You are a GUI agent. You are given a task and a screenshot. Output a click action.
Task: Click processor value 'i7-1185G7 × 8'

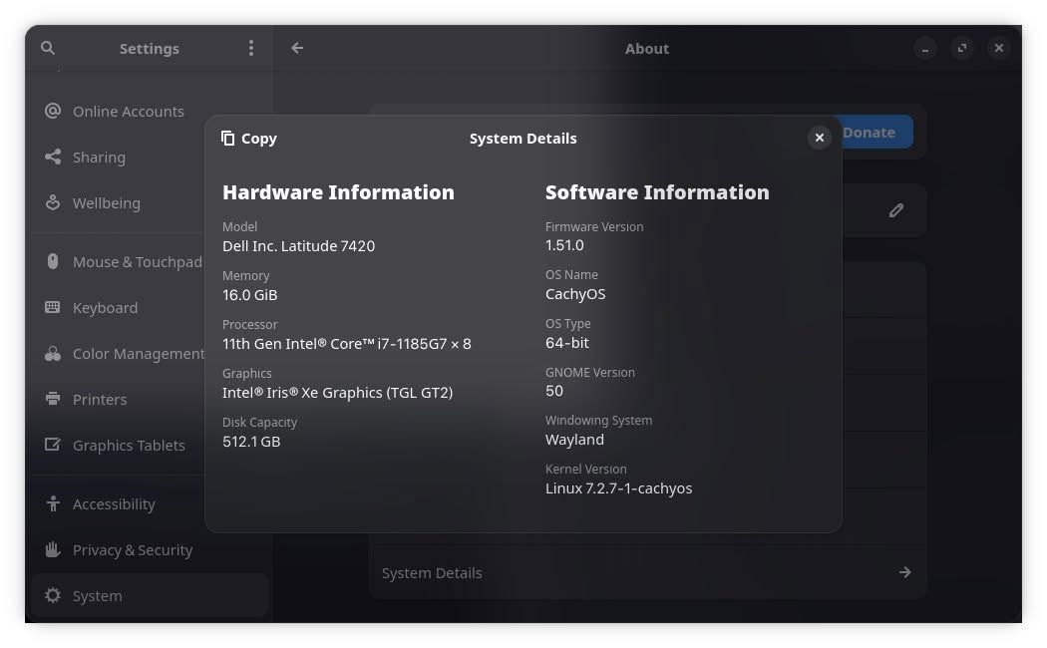[424, 344]
